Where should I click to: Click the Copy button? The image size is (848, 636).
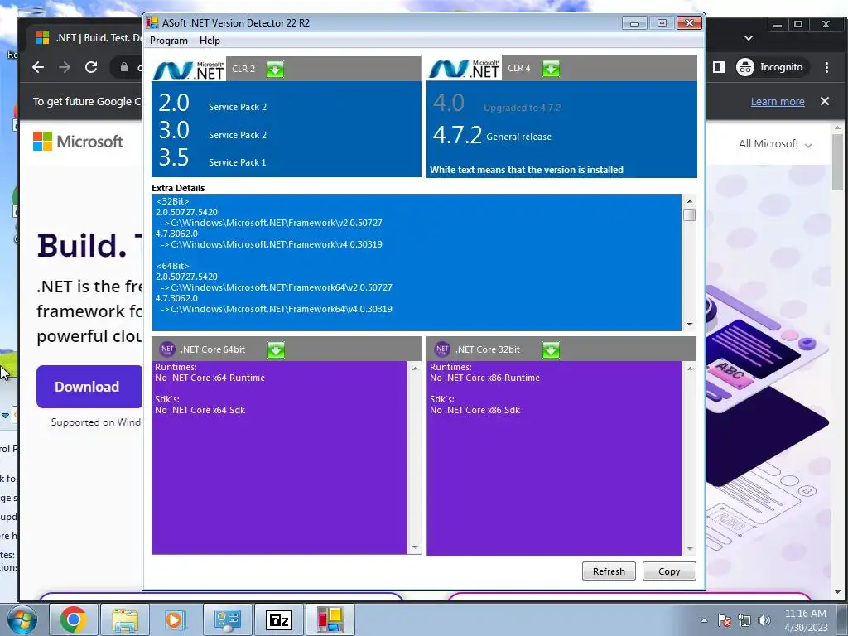click(x=669, y=571)
